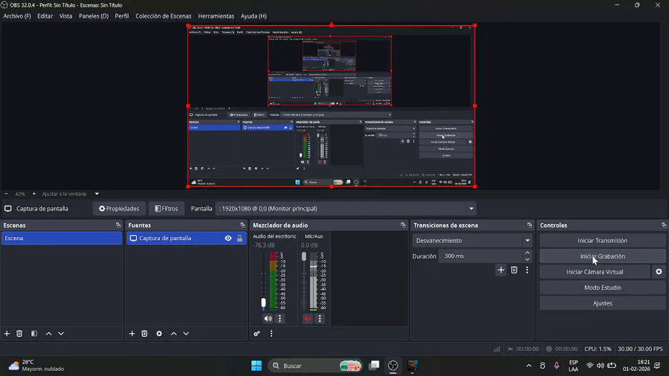Mute Audio del escritorio speaker button
The height and width of the screenshot is (376, 669).
[x=268, y=319]
